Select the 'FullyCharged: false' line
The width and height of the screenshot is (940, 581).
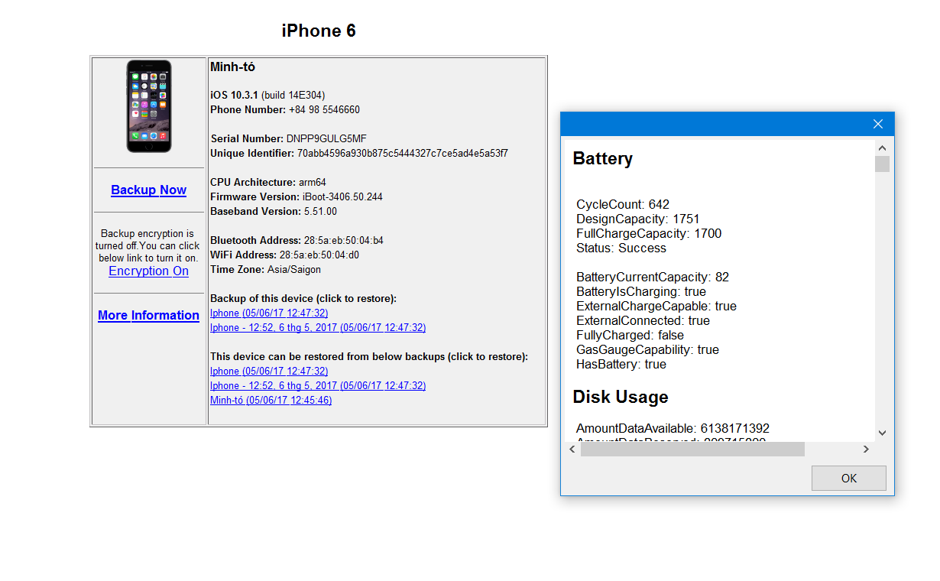point(630,335)
